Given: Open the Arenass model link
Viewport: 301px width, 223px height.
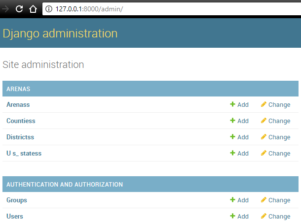Looking at the screenshot, I should click(x=18, y=104).
